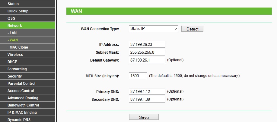277x127 pixels.
Task: Open the LAN submenu item
Action: (27, 33)
